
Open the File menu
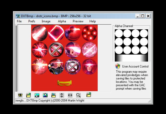point(19,21)
